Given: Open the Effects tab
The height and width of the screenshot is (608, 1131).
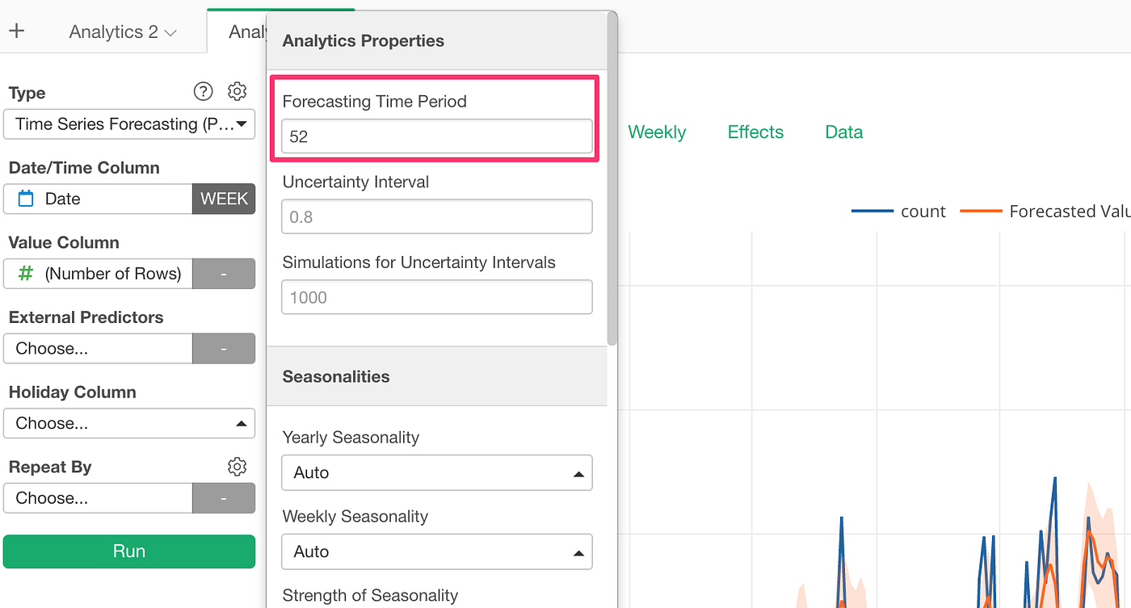Looking at the screenshot, I should pyautogui.click(x=755, y=132).
